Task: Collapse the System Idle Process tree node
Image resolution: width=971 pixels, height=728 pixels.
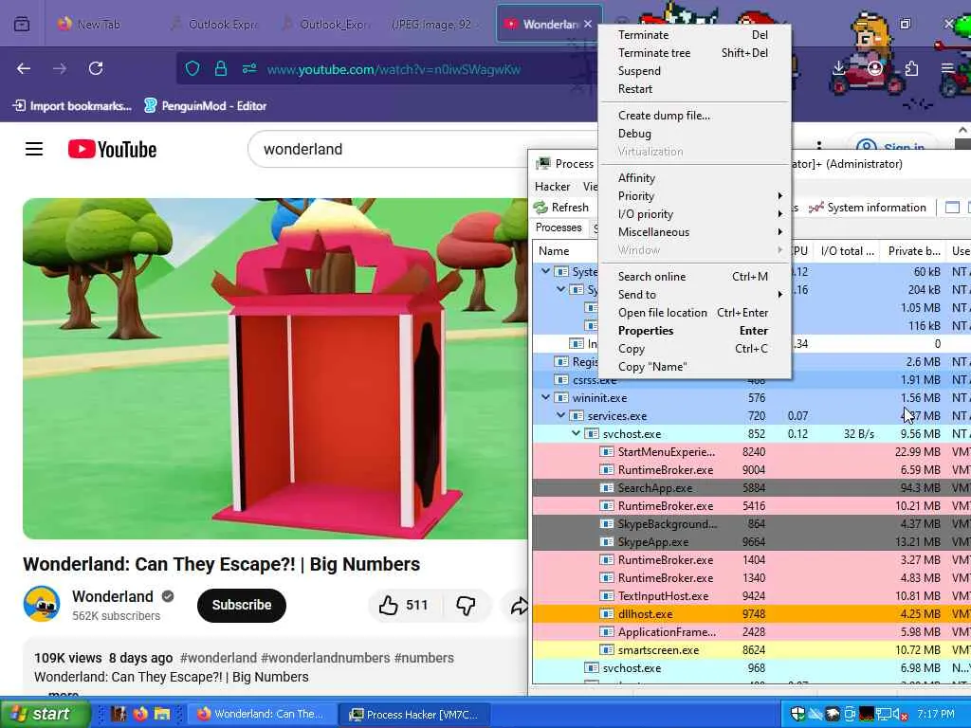Action: click(x=545, y=271)
